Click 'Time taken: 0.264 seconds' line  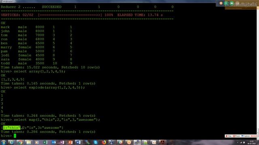[48, 116]
